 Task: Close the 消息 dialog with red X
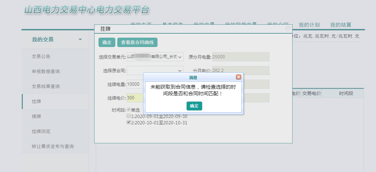(239, 77)
